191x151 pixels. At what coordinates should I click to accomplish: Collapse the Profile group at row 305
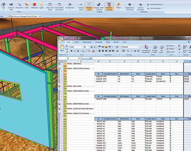pyautogui.click(x=59, y=69)
